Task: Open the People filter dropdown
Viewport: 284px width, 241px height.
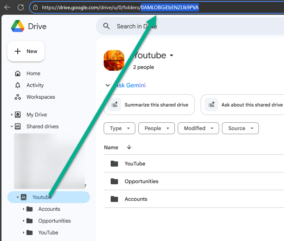Action: (x=156, y=128)
